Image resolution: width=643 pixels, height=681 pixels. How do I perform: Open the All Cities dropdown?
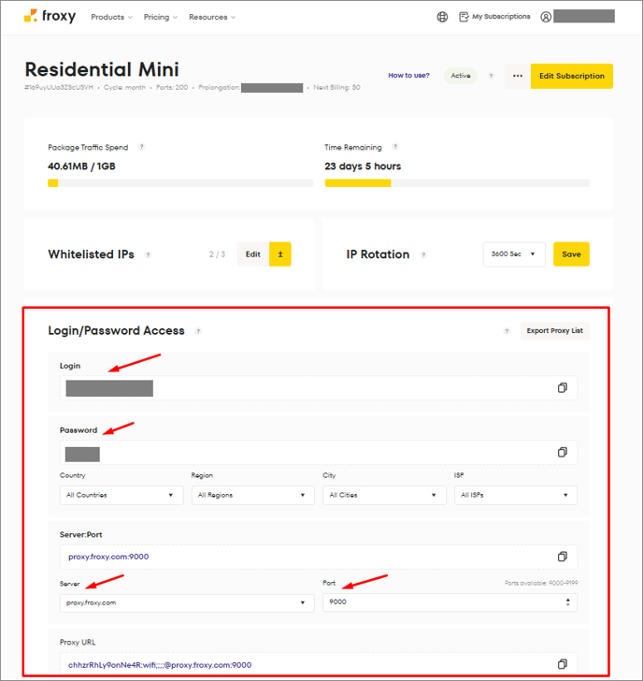[384, 495]
